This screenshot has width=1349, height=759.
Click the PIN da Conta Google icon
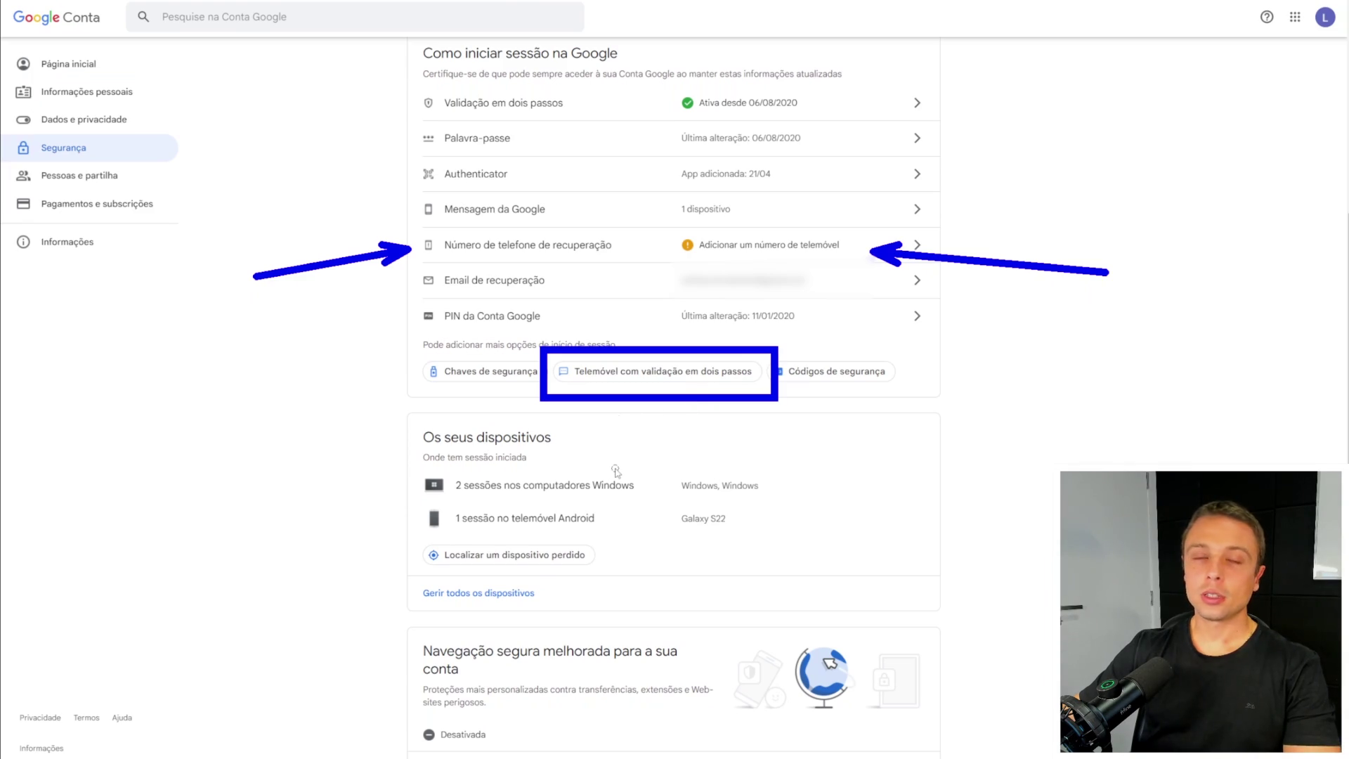tap(428, 316)
